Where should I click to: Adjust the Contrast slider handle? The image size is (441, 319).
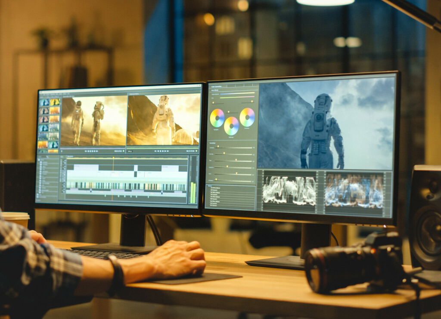click(218, 147)
